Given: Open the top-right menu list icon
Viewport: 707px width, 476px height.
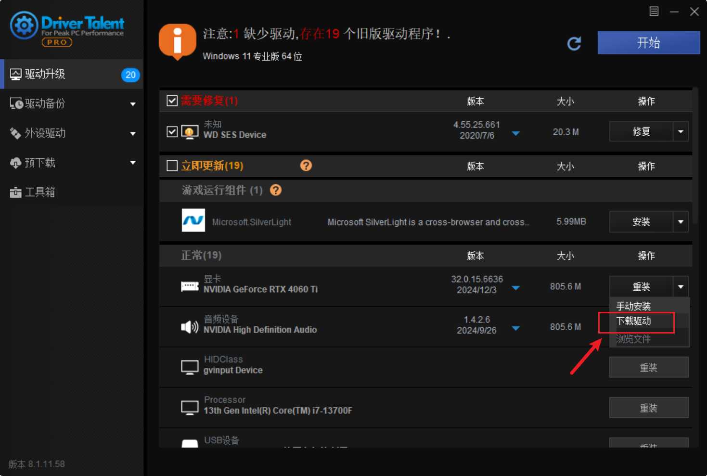Looking at the screenshot, I should pyautogui.click(x=654, y=11).
